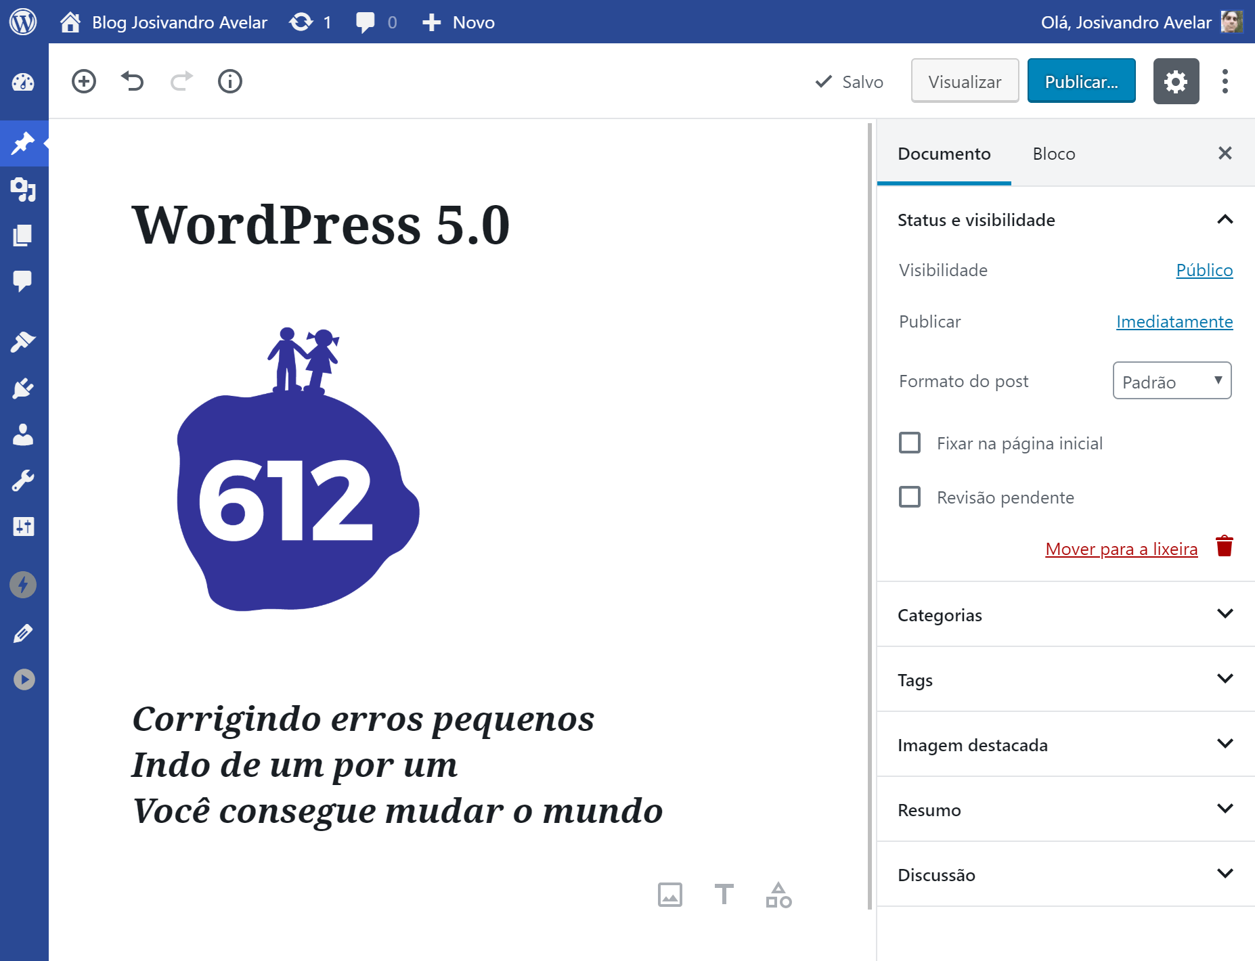
Task: Click the Corrigindo erros pequenos text
Action: coord(364,719)
